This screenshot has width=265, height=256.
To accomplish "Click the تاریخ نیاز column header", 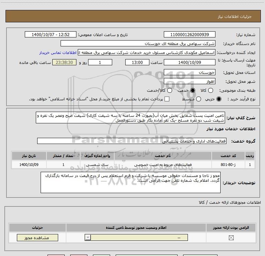I will pos(29,156).
